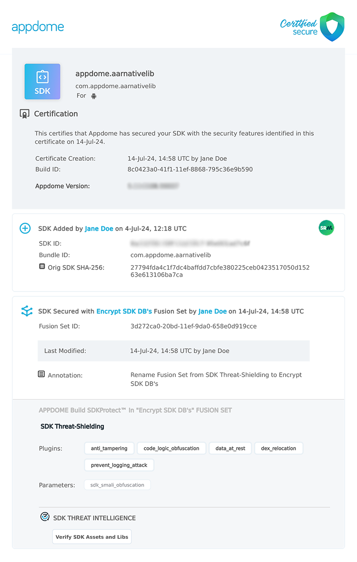The image size is (357, 562).
Task: Select the prevent_logging_attack plugin chip
Action: (119, 465)
